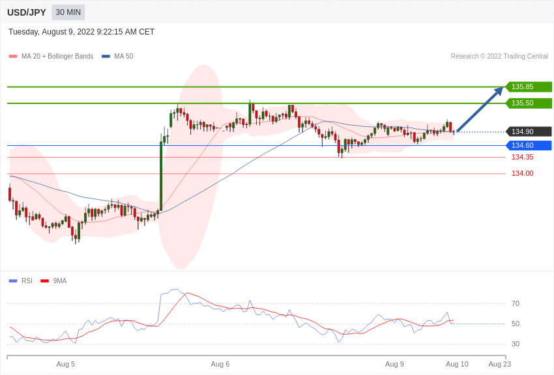
Task: Click the Aug 6 date axis label
Action: coord(220,364)
